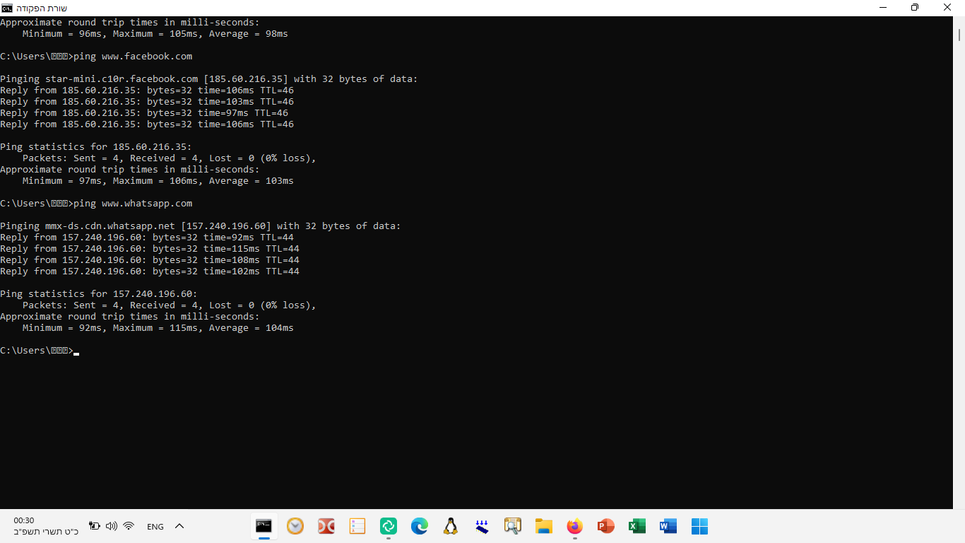Image resolution: width=965 pixels, height=543 pixels.
Task: Launch Firefox from the taskbar
Action: point(574,526)
